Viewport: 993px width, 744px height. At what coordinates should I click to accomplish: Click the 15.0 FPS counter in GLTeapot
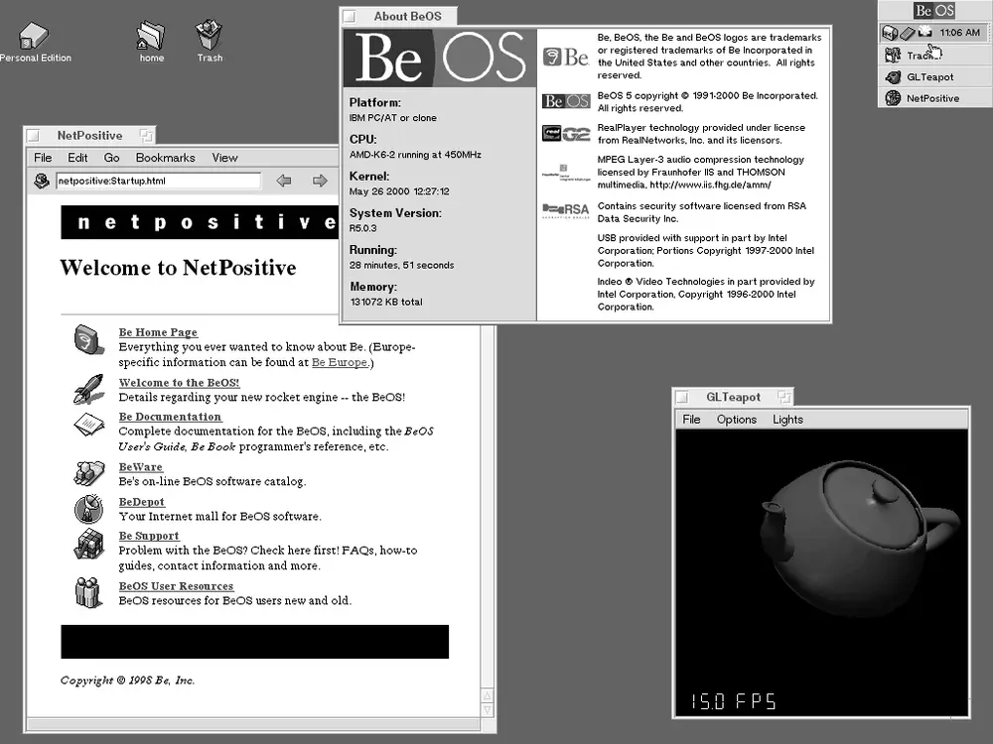[733, 701]
